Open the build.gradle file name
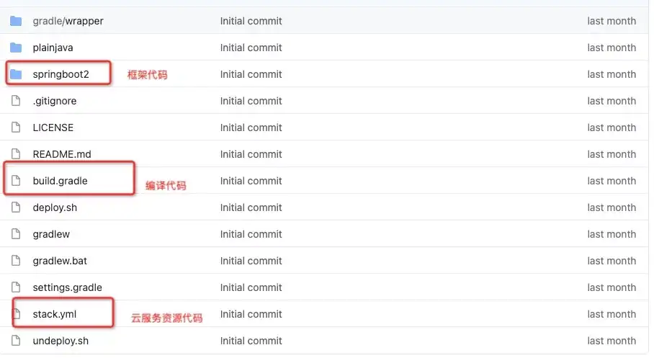 coord(60,181)
